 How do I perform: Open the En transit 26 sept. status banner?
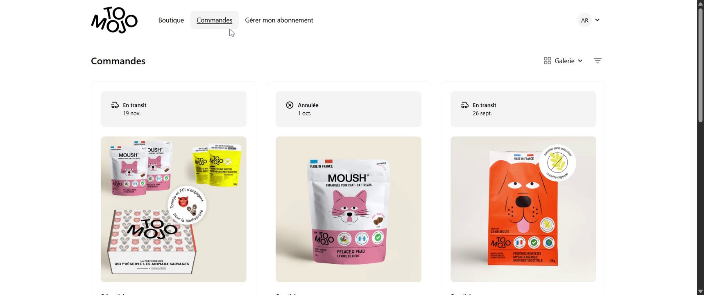coord(523,109)
